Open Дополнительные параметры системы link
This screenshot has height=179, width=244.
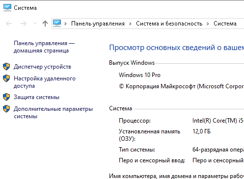click(x=53, y=112)
